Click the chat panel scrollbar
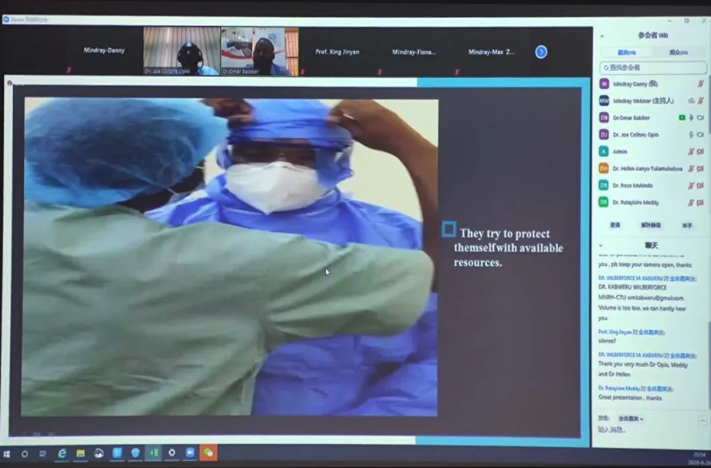Viewport: 711px width, 468px height. pyautogui.click(x=709, y=358)
